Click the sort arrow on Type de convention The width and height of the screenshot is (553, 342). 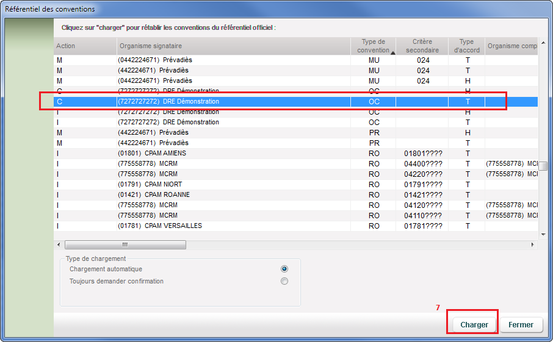(x=392, y=53)
